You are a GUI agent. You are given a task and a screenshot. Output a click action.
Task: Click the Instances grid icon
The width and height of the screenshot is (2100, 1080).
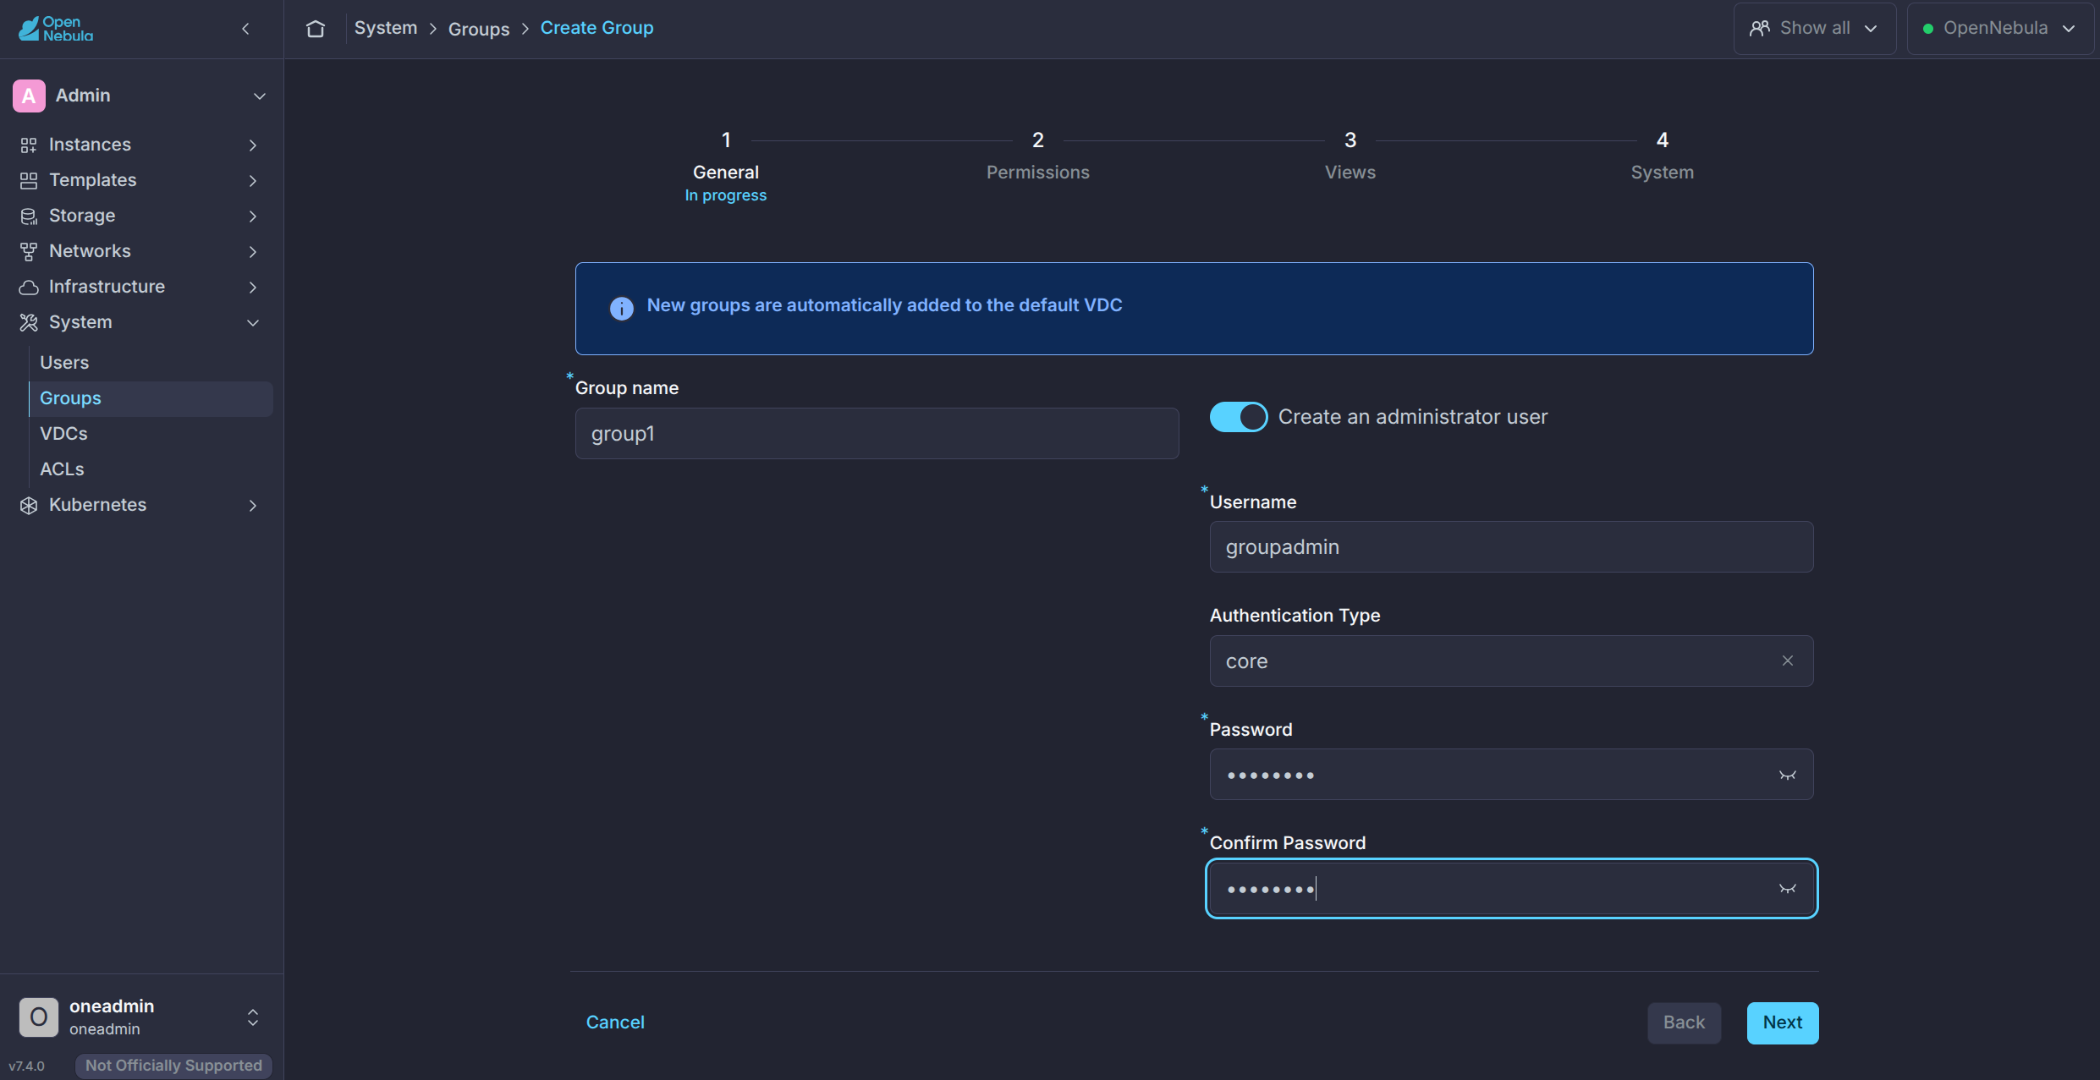pyautogui.click(x=29, y=145)
